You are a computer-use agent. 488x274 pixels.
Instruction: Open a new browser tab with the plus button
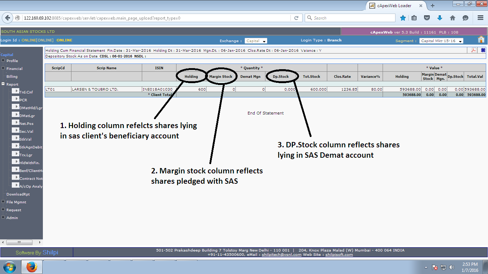pyautogui.click(x=433, y=6)
